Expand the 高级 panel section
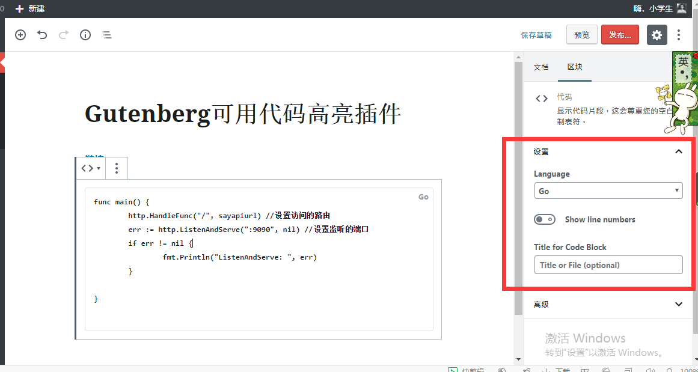The image size is (698, 372). coord(679,304)
